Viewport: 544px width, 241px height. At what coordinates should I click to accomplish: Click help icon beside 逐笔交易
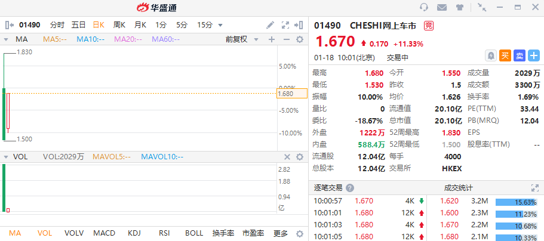coord(350,188)
